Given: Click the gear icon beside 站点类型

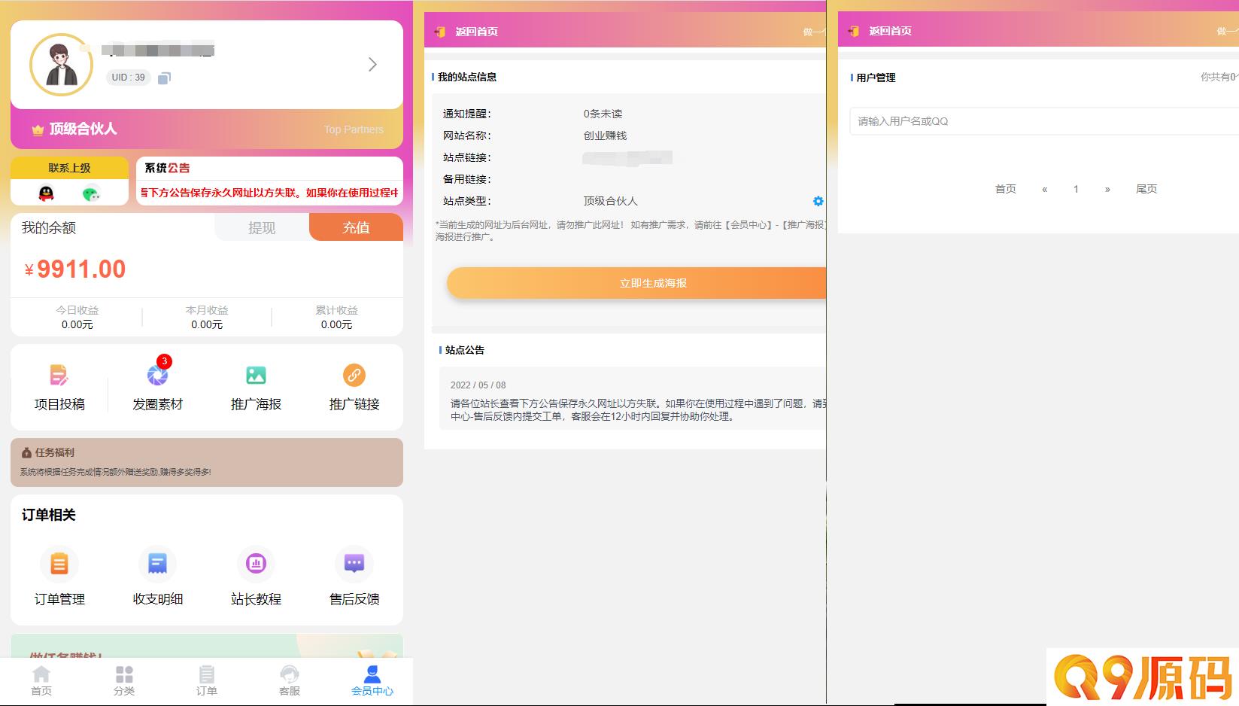Looking at the screenshot, I should [818, 201].
